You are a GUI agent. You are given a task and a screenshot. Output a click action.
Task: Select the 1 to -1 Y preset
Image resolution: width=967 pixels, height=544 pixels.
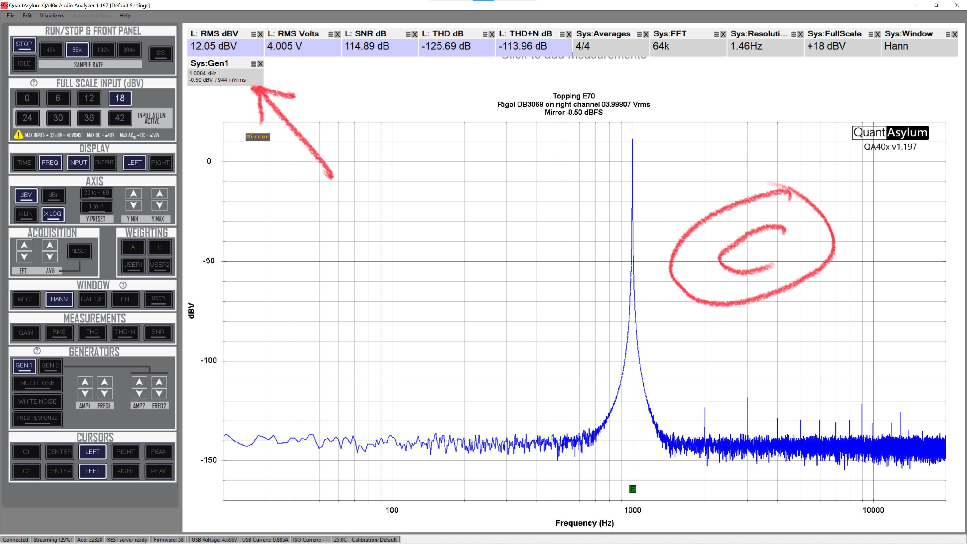click(x=97, y=206)
